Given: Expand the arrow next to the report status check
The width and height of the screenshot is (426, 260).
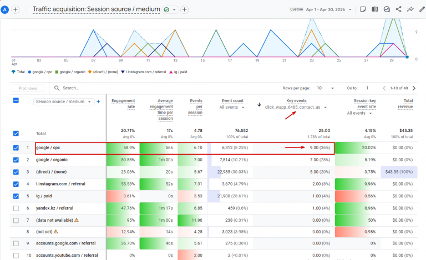Looking at the screenshot, I should tap(174, 10).
